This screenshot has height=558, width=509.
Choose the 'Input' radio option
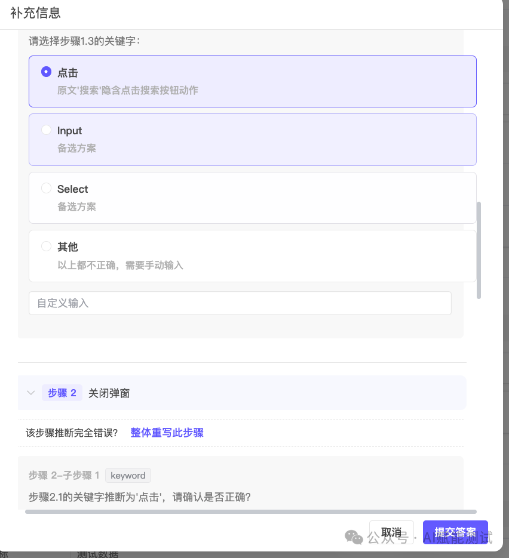click(x=46, y=130)
